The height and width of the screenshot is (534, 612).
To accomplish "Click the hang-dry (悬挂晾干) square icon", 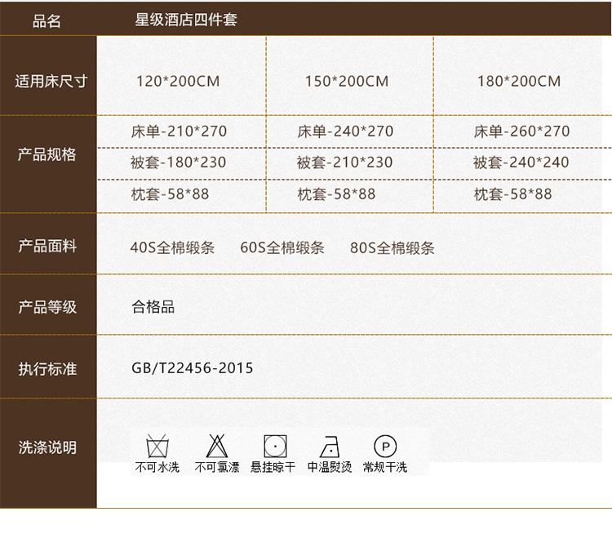I will pyautogui.click(x=275, y=447).
